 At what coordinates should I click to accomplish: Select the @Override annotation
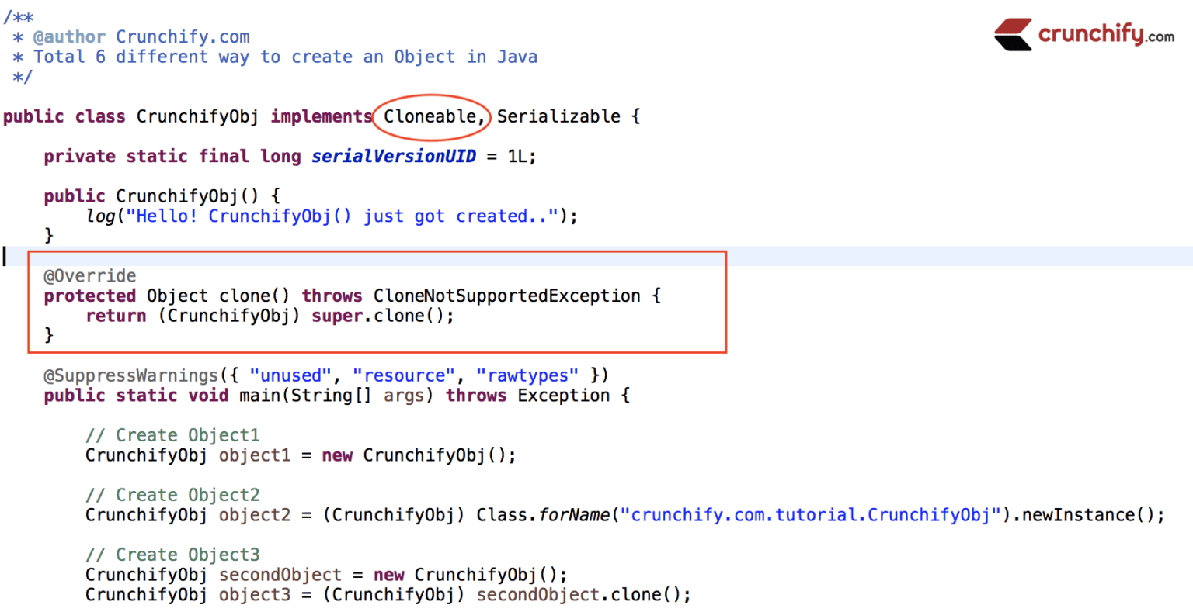89,275
